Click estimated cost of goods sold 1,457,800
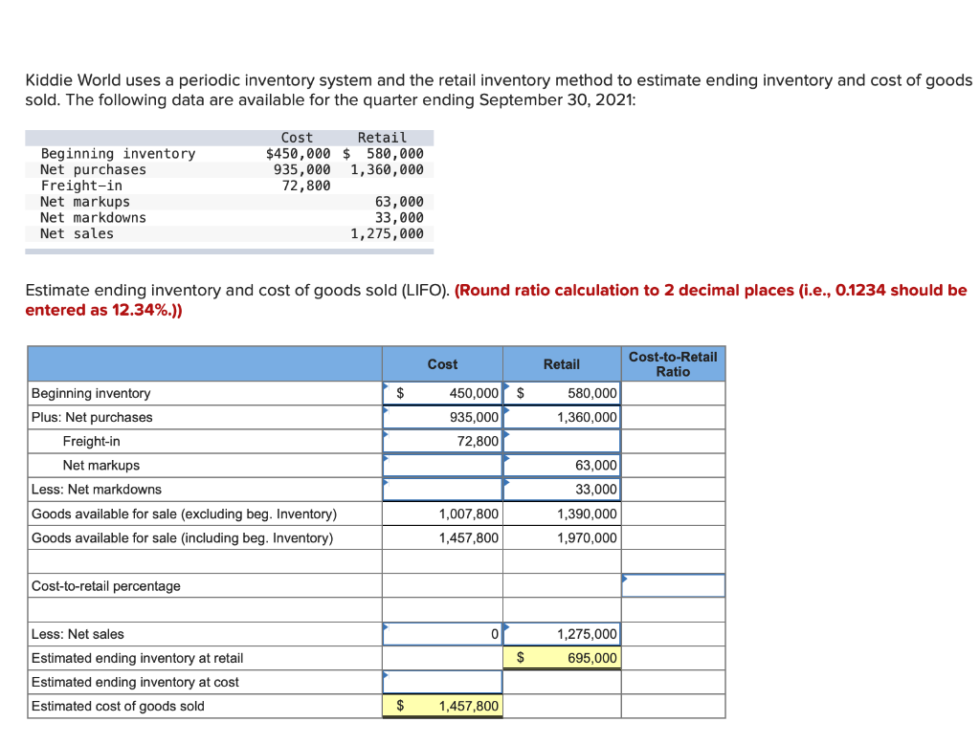The width and height of the screenshot is (980, 744). 442,706
